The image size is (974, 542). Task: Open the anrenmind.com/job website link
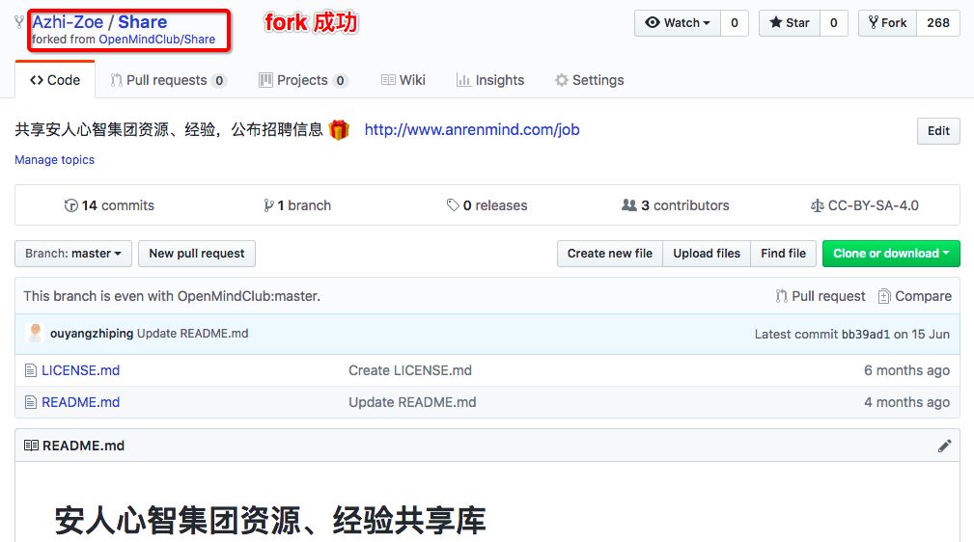[471, 130]
